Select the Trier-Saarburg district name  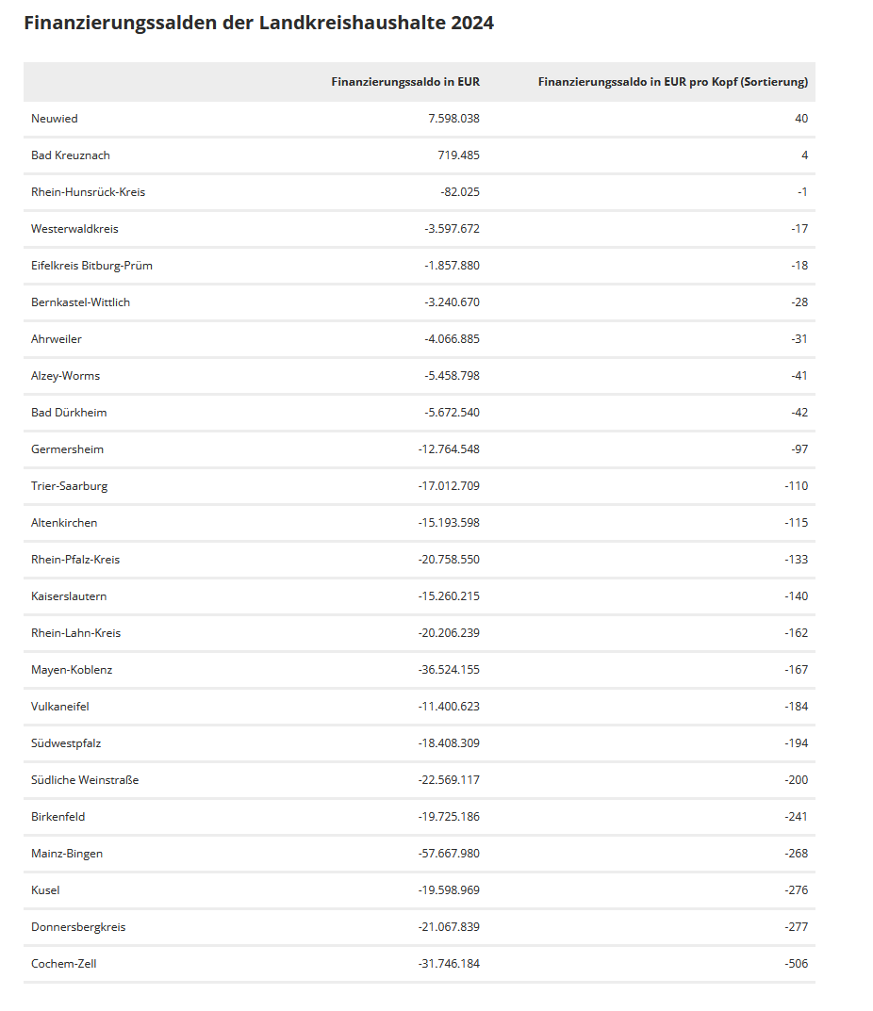(x=70, y=486)
